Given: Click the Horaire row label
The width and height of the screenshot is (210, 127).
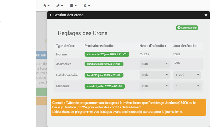Looking at the screenshot, I should (x=62, y=54).
